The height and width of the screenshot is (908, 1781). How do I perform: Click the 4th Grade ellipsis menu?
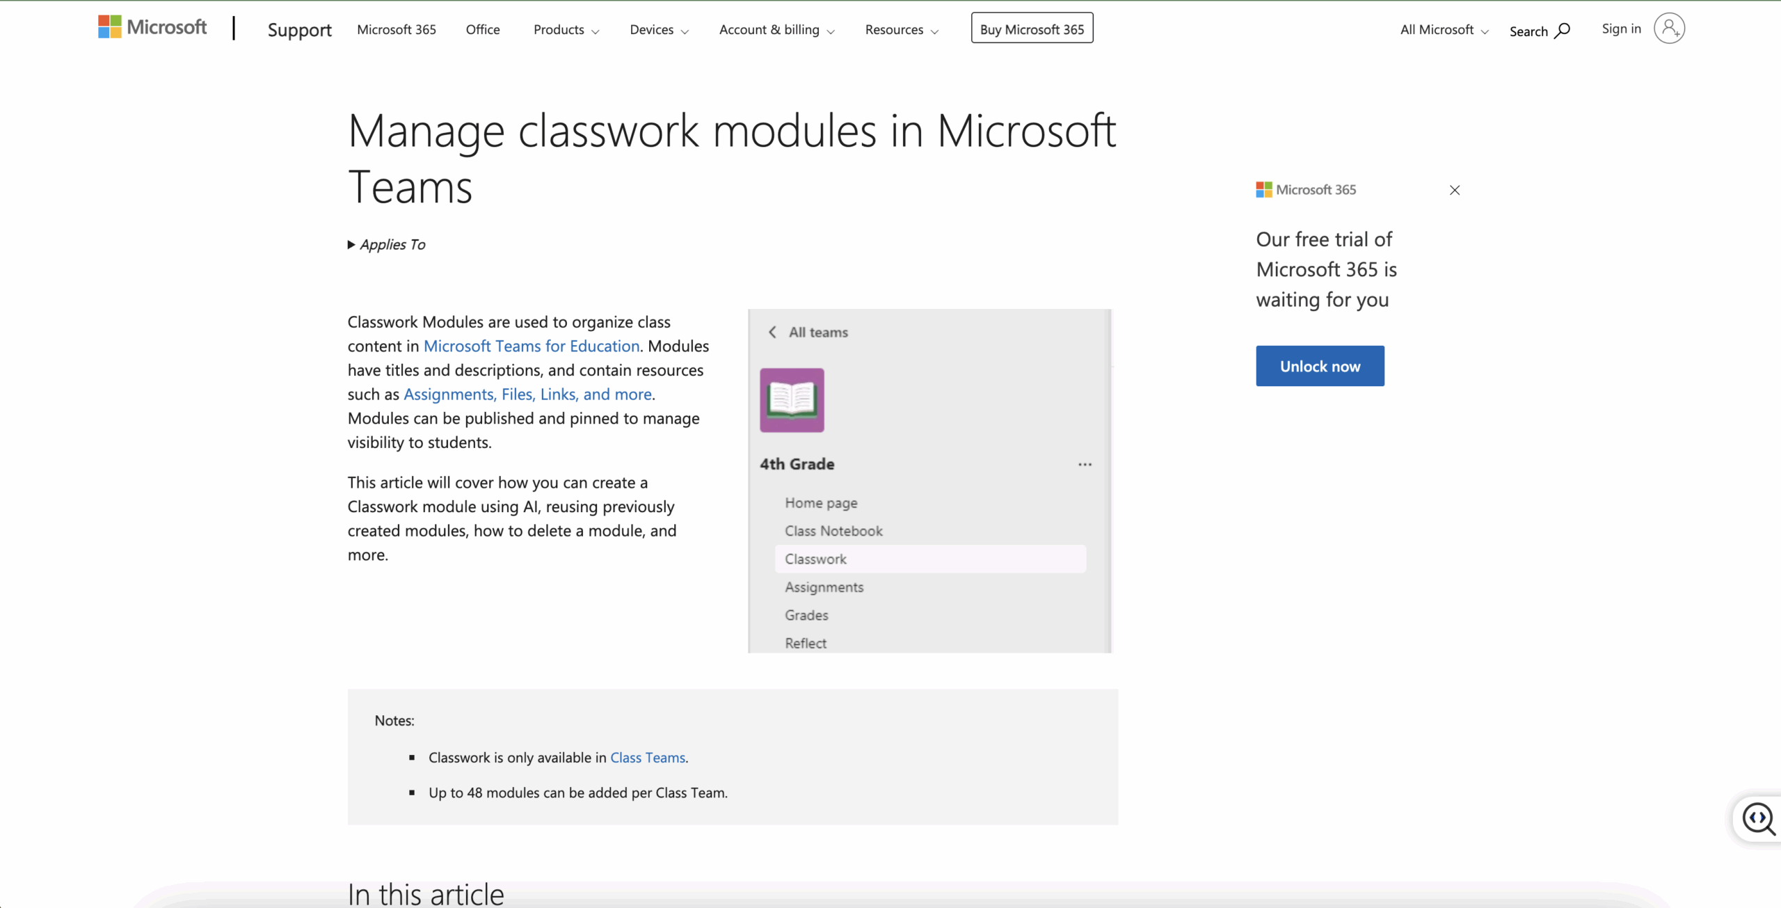click(1085, 464)
